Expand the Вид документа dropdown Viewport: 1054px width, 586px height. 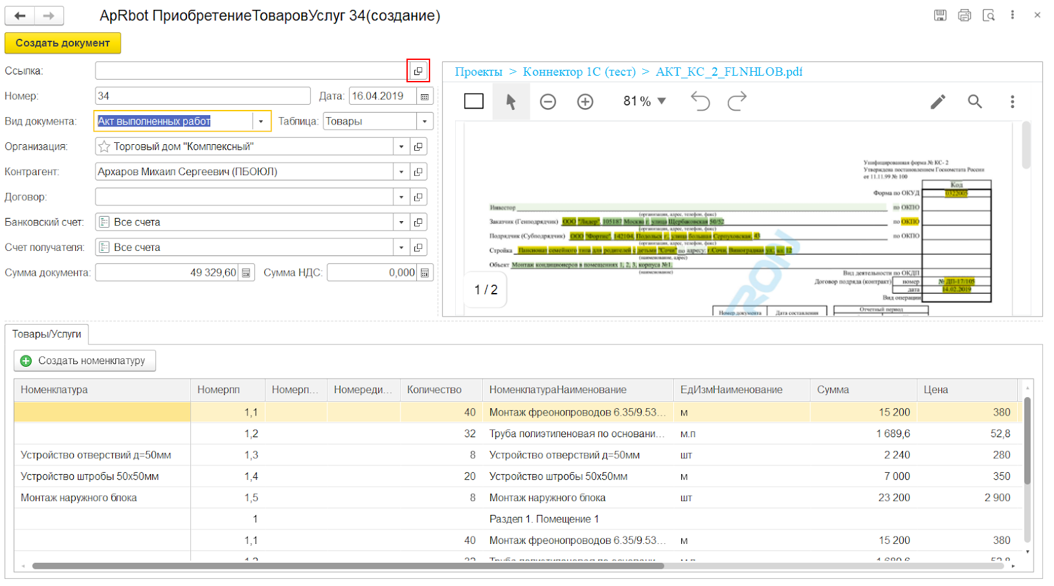click(262, 121)
